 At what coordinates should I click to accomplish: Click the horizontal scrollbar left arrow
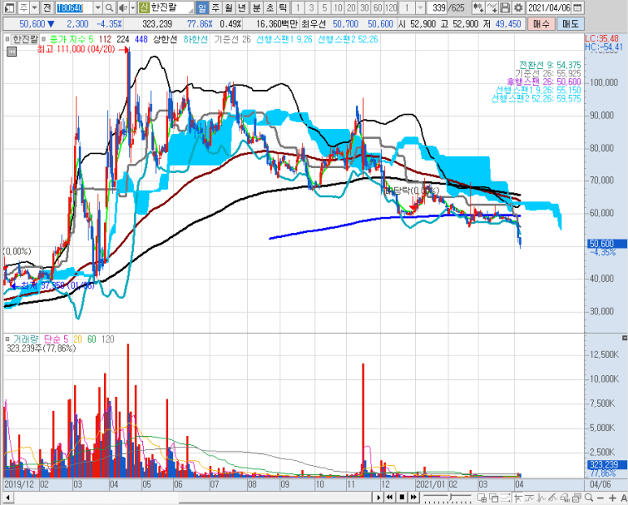point(7,498)
